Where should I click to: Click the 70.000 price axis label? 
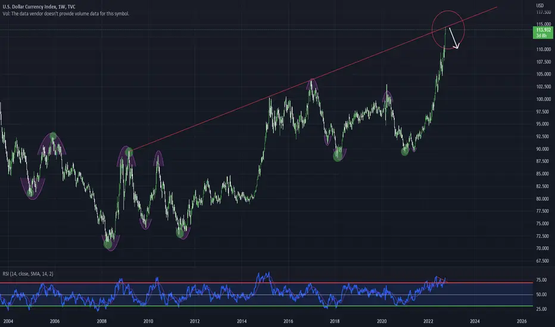point(543,249)
